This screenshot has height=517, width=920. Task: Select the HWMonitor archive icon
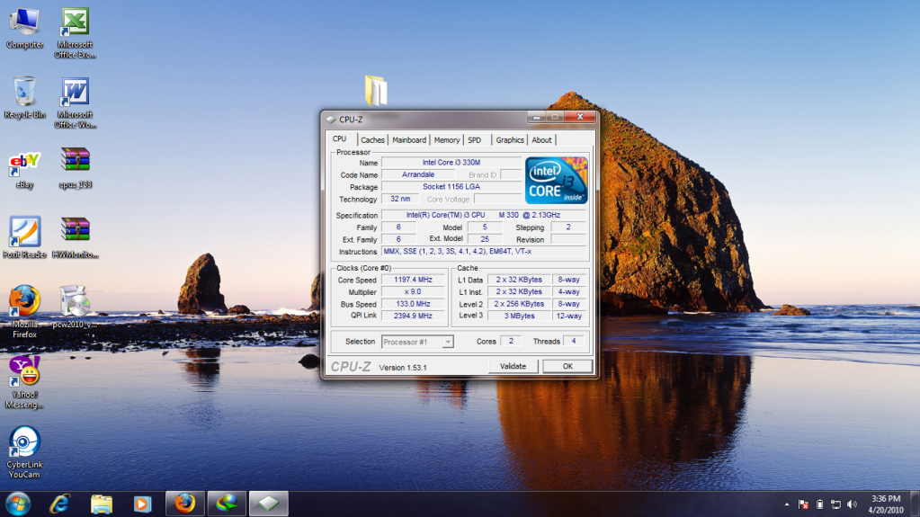click(x=76, y=237)
